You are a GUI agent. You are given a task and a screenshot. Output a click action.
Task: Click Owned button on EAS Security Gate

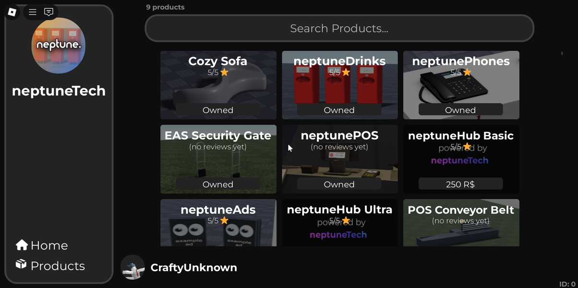click(x=218, y=184)
